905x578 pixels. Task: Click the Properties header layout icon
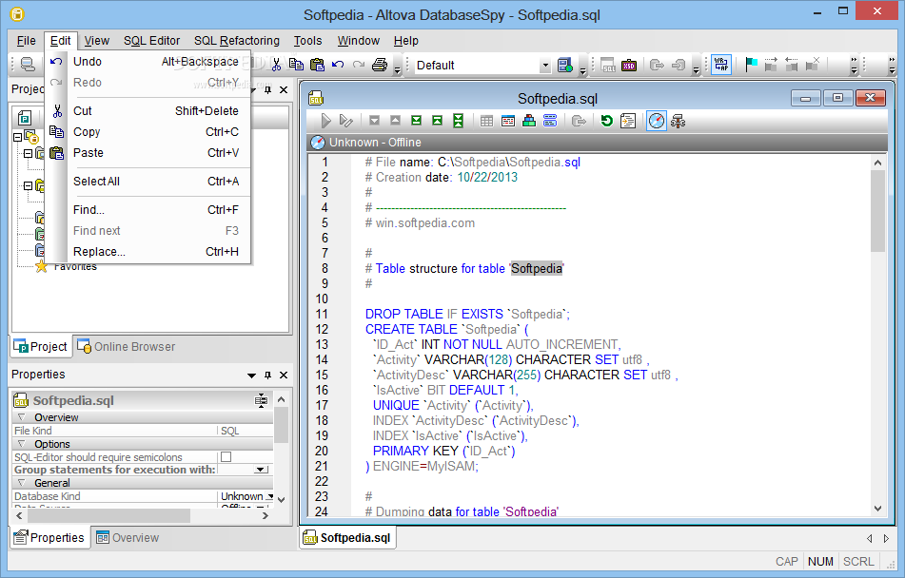point(261,400)
